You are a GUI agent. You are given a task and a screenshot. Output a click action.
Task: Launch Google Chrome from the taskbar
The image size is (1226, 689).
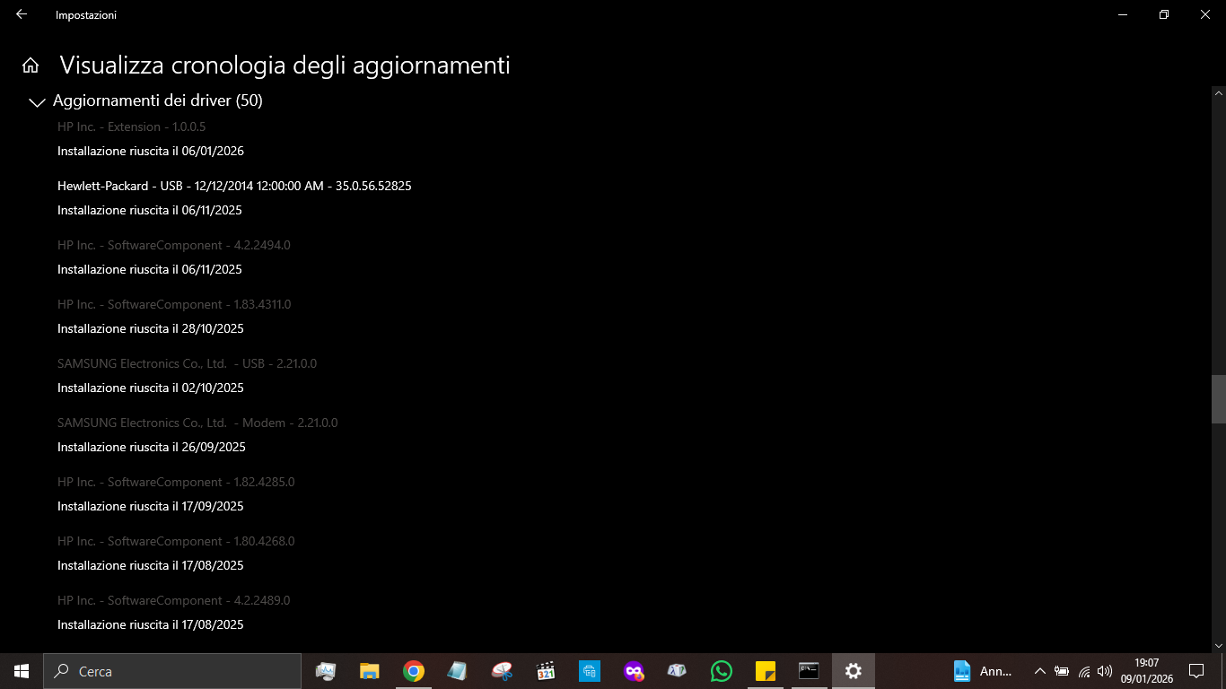(414, 671)
